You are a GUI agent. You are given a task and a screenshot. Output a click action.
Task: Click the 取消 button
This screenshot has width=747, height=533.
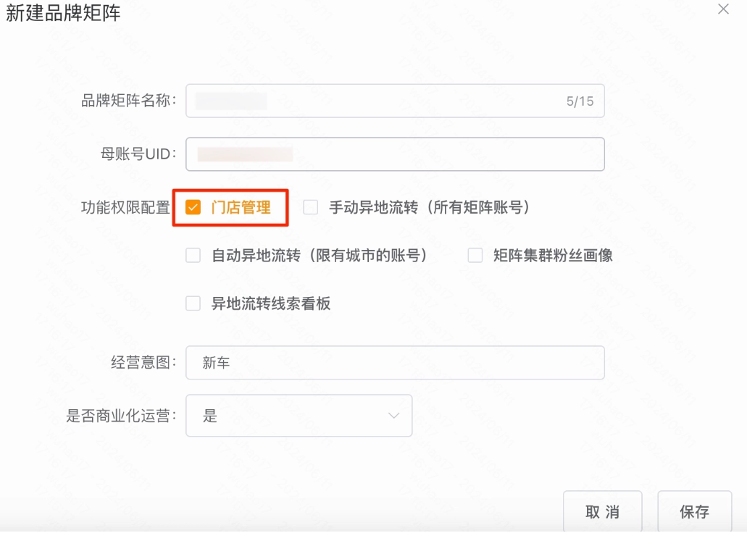click(602, 511)
